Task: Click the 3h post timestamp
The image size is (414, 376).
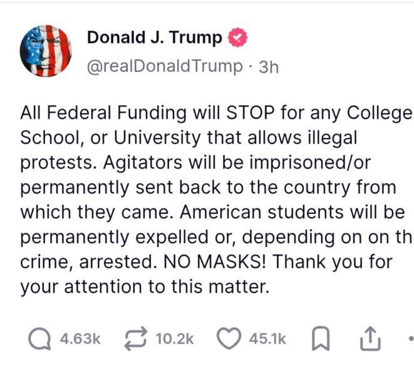Action: coord(267,66)
